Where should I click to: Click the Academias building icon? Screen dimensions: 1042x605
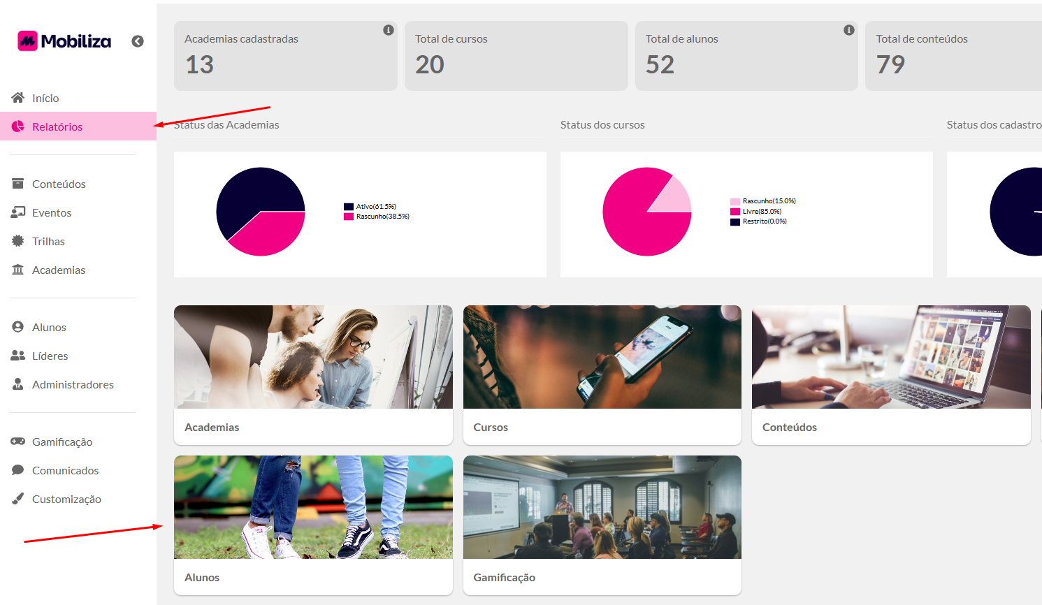18,270
